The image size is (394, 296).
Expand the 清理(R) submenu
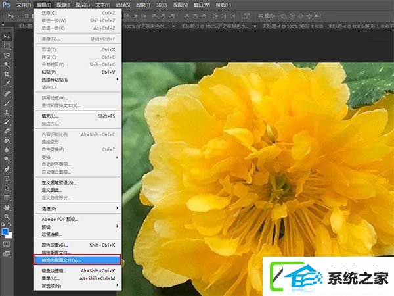pyautogui.click(x=117, y=208)
